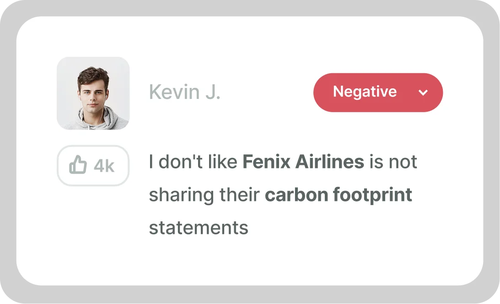Click the chevron arrow in the Negative pill
The image size is (500, 304).
tap(423, 92)
